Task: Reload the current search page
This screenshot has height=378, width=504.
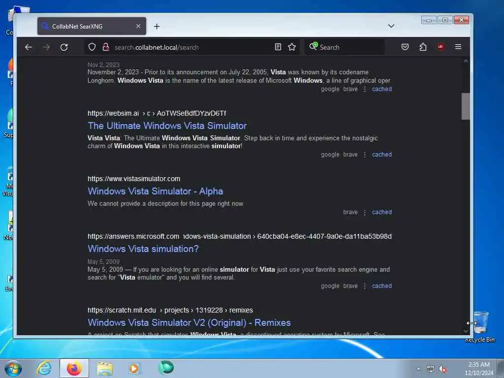Action: 64,47
